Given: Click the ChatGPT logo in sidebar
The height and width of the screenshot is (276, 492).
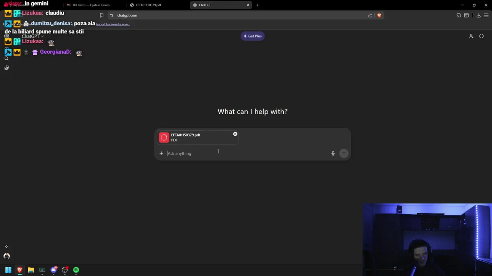Looking at the screenshot, I should pyautogui.click(x=7, y=36).
